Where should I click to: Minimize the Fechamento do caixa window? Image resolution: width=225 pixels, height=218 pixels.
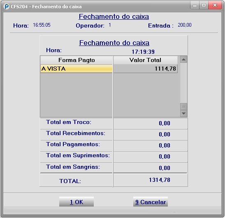coord(195,6)
